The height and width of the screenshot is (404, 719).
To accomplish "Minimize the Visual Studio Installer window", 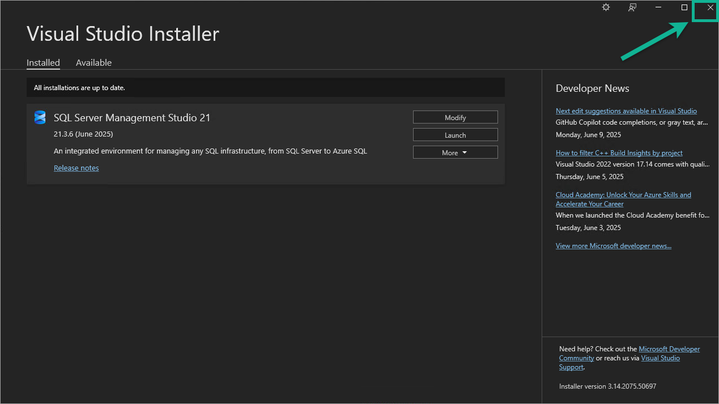I will (658, 7).
